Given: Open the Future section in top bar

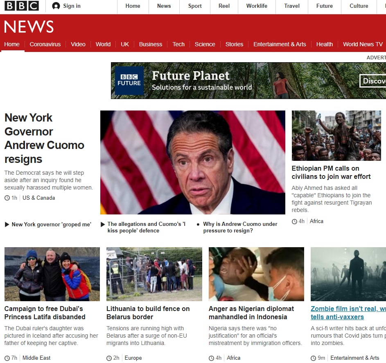Looking at the screenshot, I should pos(325,6).
